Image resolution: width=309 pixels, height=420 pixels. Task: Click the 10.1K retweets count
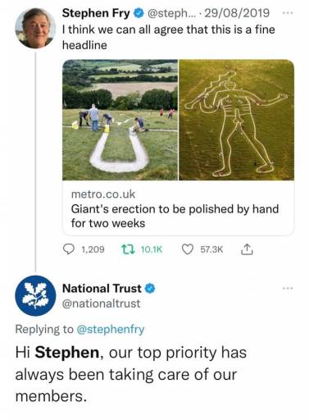tap(152, 249)
